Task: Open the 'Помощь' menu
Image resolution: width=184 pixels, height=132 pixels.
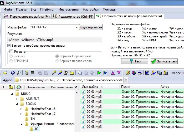Action: click(x=109, y=9)
